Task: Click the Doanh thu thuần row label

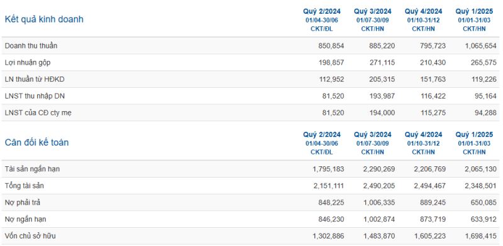Action: click(31, 46)
